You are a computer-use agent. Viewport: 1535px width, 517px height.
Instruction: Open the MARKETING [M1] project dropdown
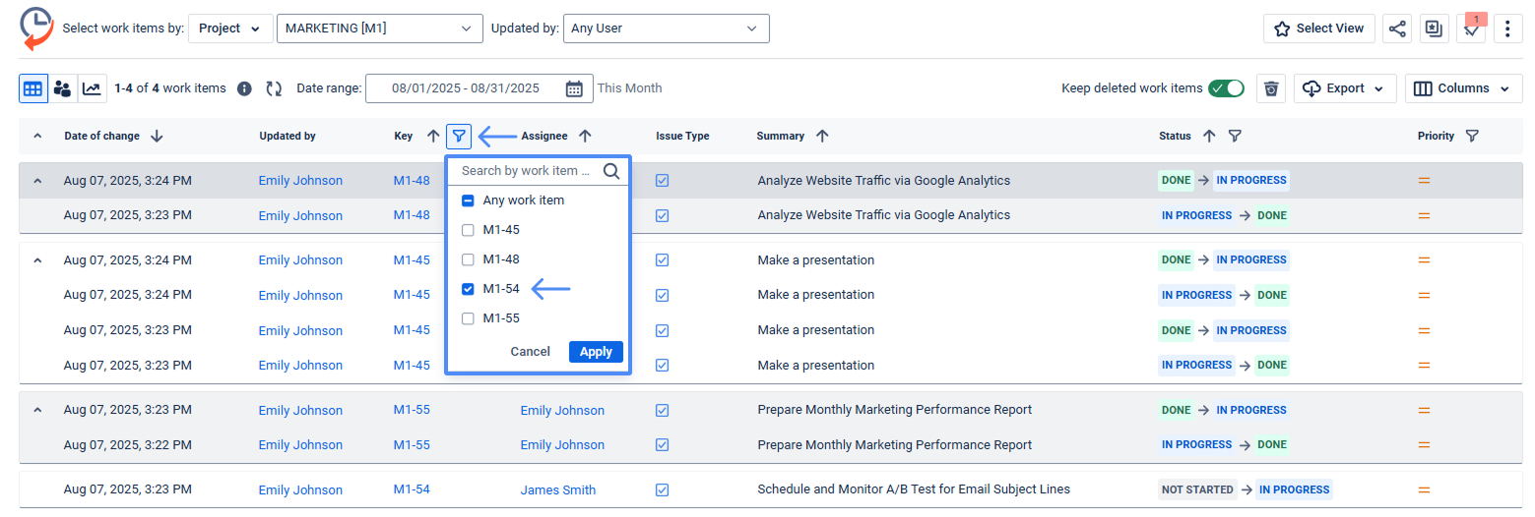click(379, 29)
